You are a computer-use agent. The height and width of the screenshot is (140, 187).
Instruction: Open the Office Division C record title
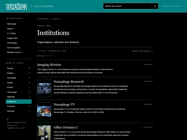coord(66,127)
